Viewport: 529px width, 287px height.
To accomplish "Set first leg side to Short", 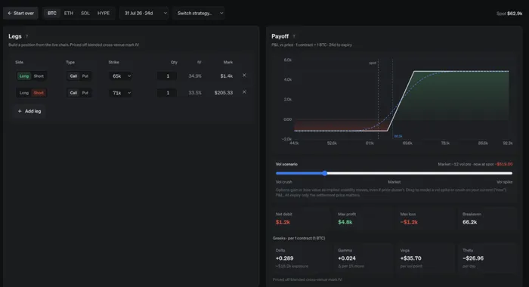I will (x=39, y=76).
